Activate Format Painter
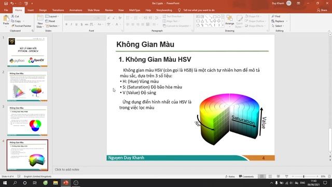332x187 pixels. [x=21, y=26]
